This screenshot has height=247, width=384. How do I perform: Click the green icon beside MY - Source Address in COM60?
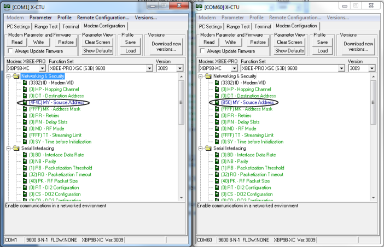[217, 102]
